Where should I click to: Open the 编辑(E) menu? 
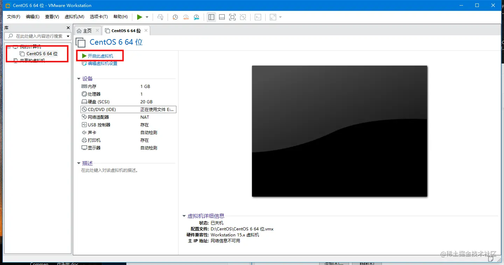pos(33,17)
